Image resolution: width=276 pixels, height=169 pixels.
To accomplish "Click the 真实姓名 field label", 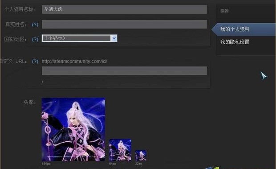I will [16, 25].
